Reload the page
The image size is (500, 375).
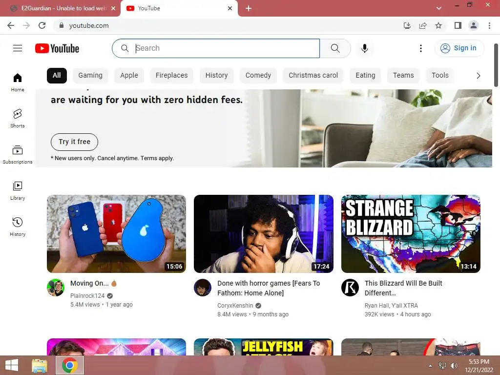click(x=42, y=25)
